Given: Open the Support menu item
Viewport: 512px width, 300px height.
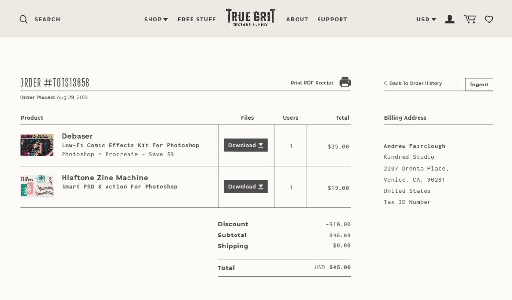Looking at the screenshot, I should click(x=332, y=20).
